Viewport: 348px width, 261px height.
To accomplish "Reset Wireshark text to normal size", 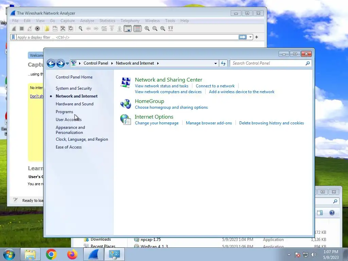I will click(x=163, y=29).
